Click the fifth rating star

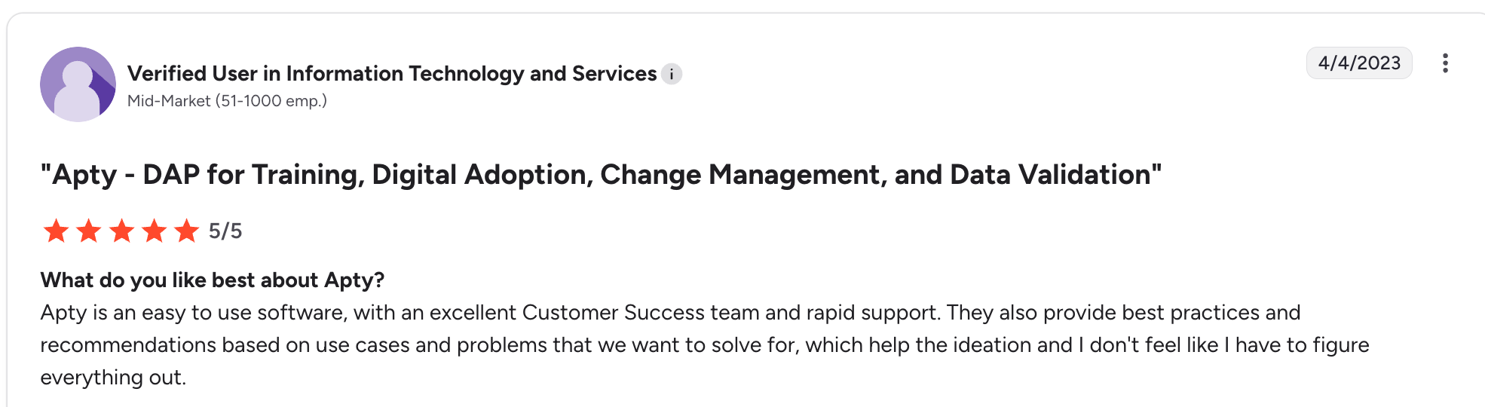pyautogui.click(x=187, y=231)
